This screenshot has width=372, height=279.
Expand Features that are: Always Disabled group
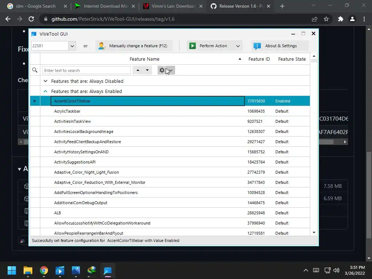coord(45,81)
